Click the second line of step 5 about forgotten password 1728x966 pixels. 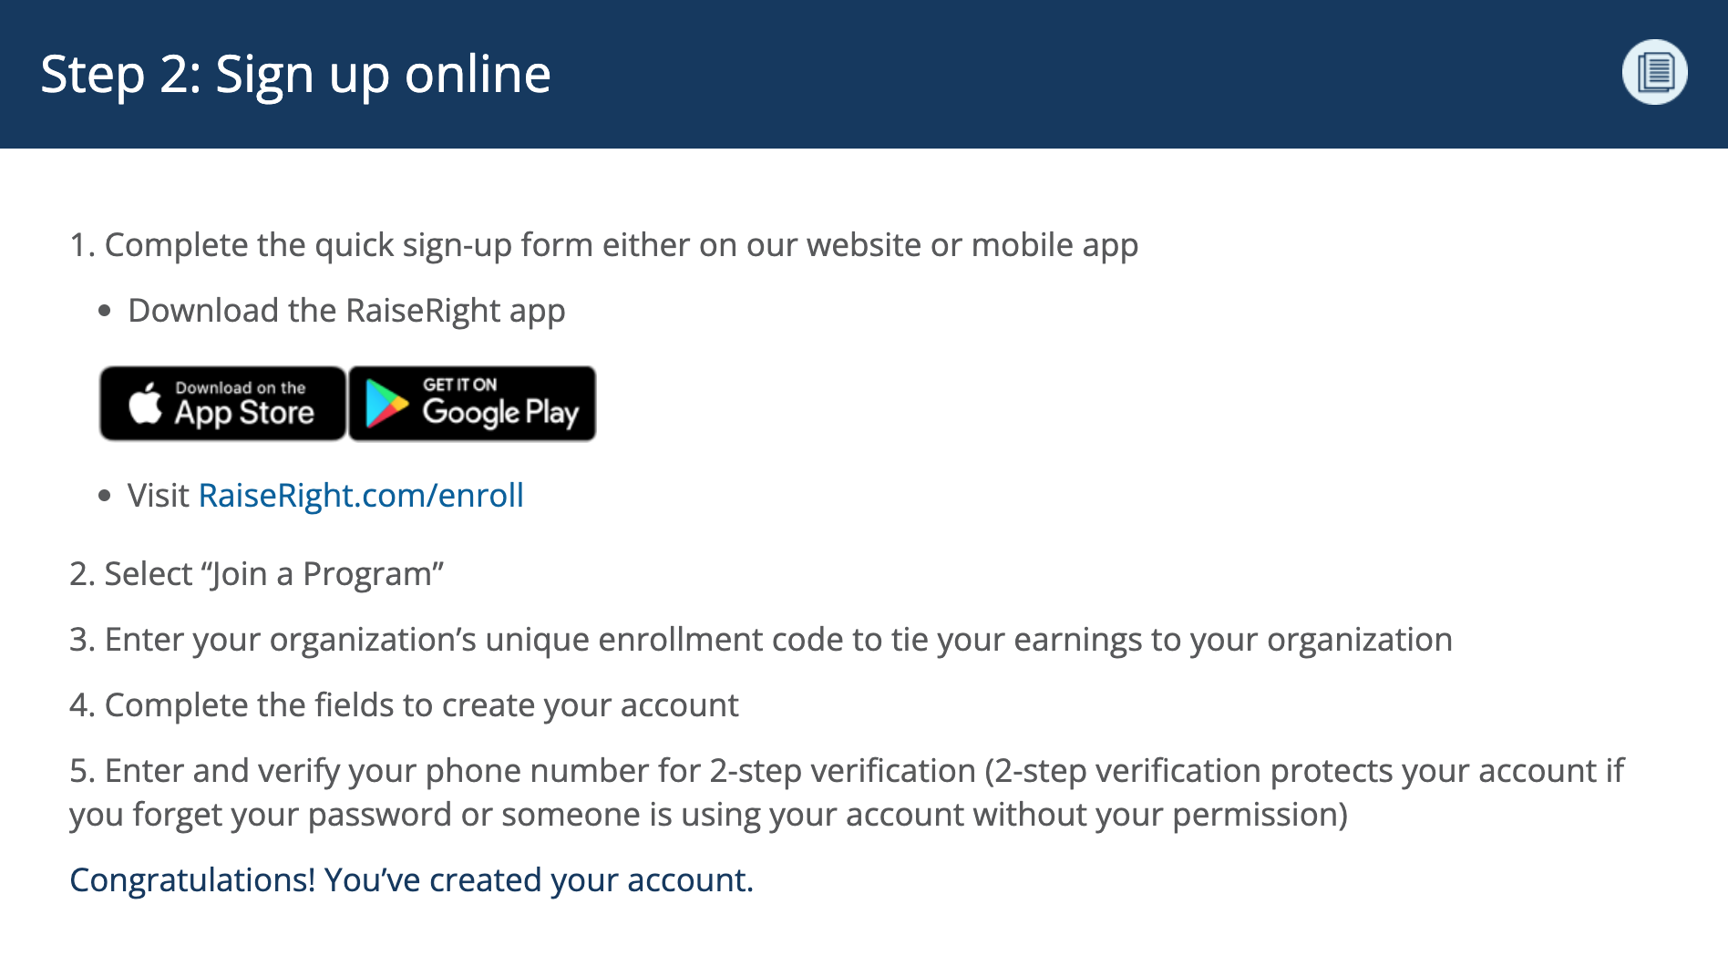click(x=708, y=815)
